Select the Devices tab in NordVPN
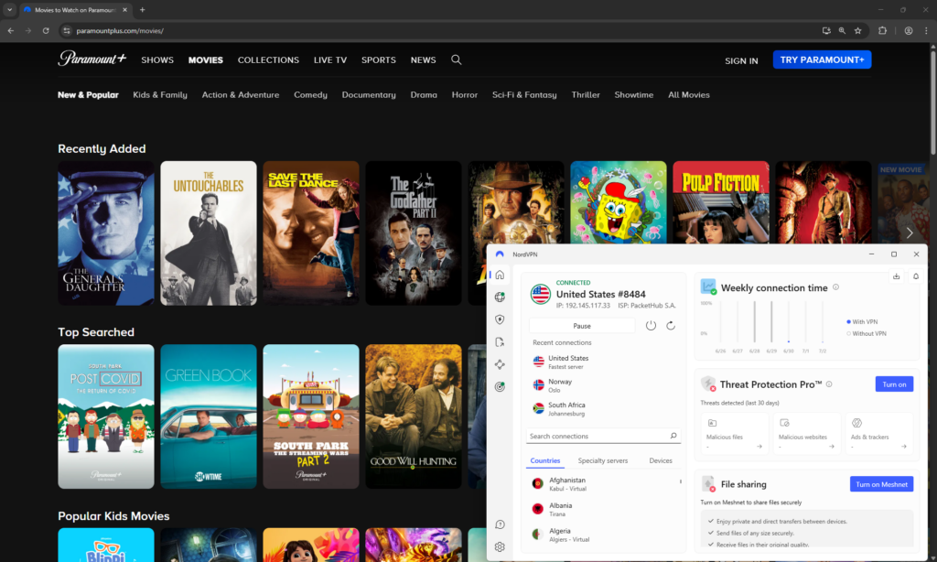The width and height of the screenshot is (937, 562). [661, 460]
